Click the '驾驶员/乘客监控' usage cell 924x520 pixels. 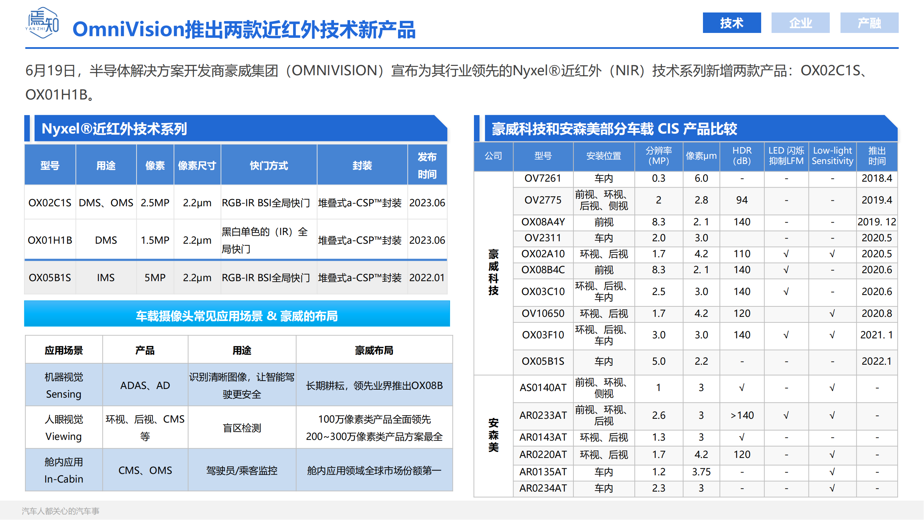(242, 470)
